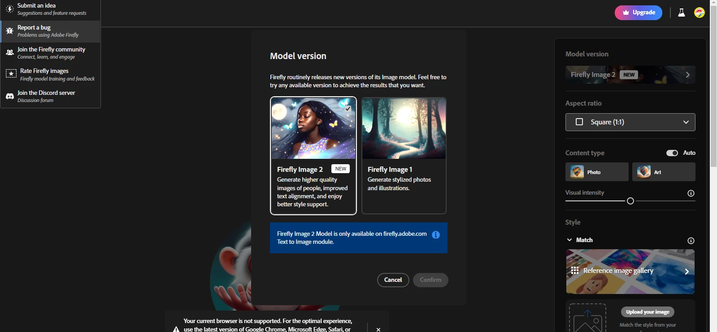Click the grid icon on Reference image gallery
The width and height of the screenshot is (717, 332).
(x=575, y=270)
